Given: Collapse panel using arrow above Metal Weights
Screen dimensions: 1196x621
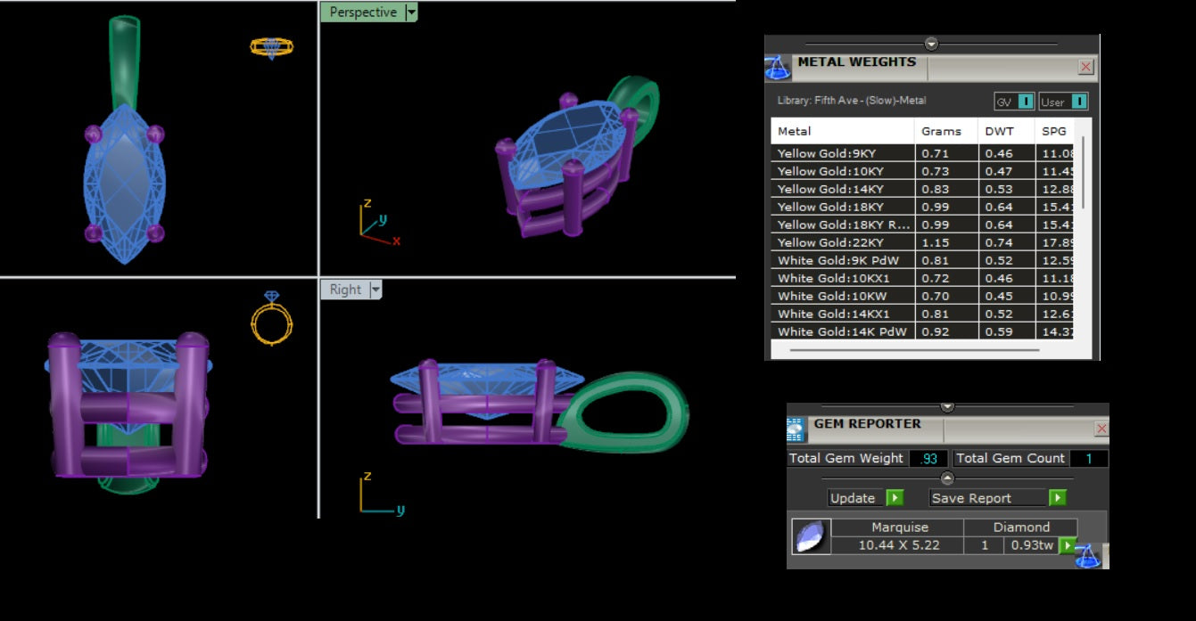Looking at the screenshot, I should click(x=931, y=43).
